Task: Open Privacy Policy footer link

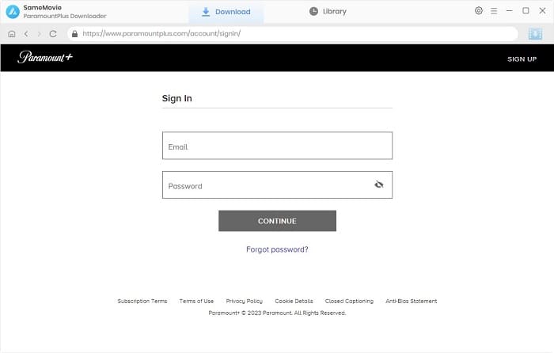Action: coord(244,301)
